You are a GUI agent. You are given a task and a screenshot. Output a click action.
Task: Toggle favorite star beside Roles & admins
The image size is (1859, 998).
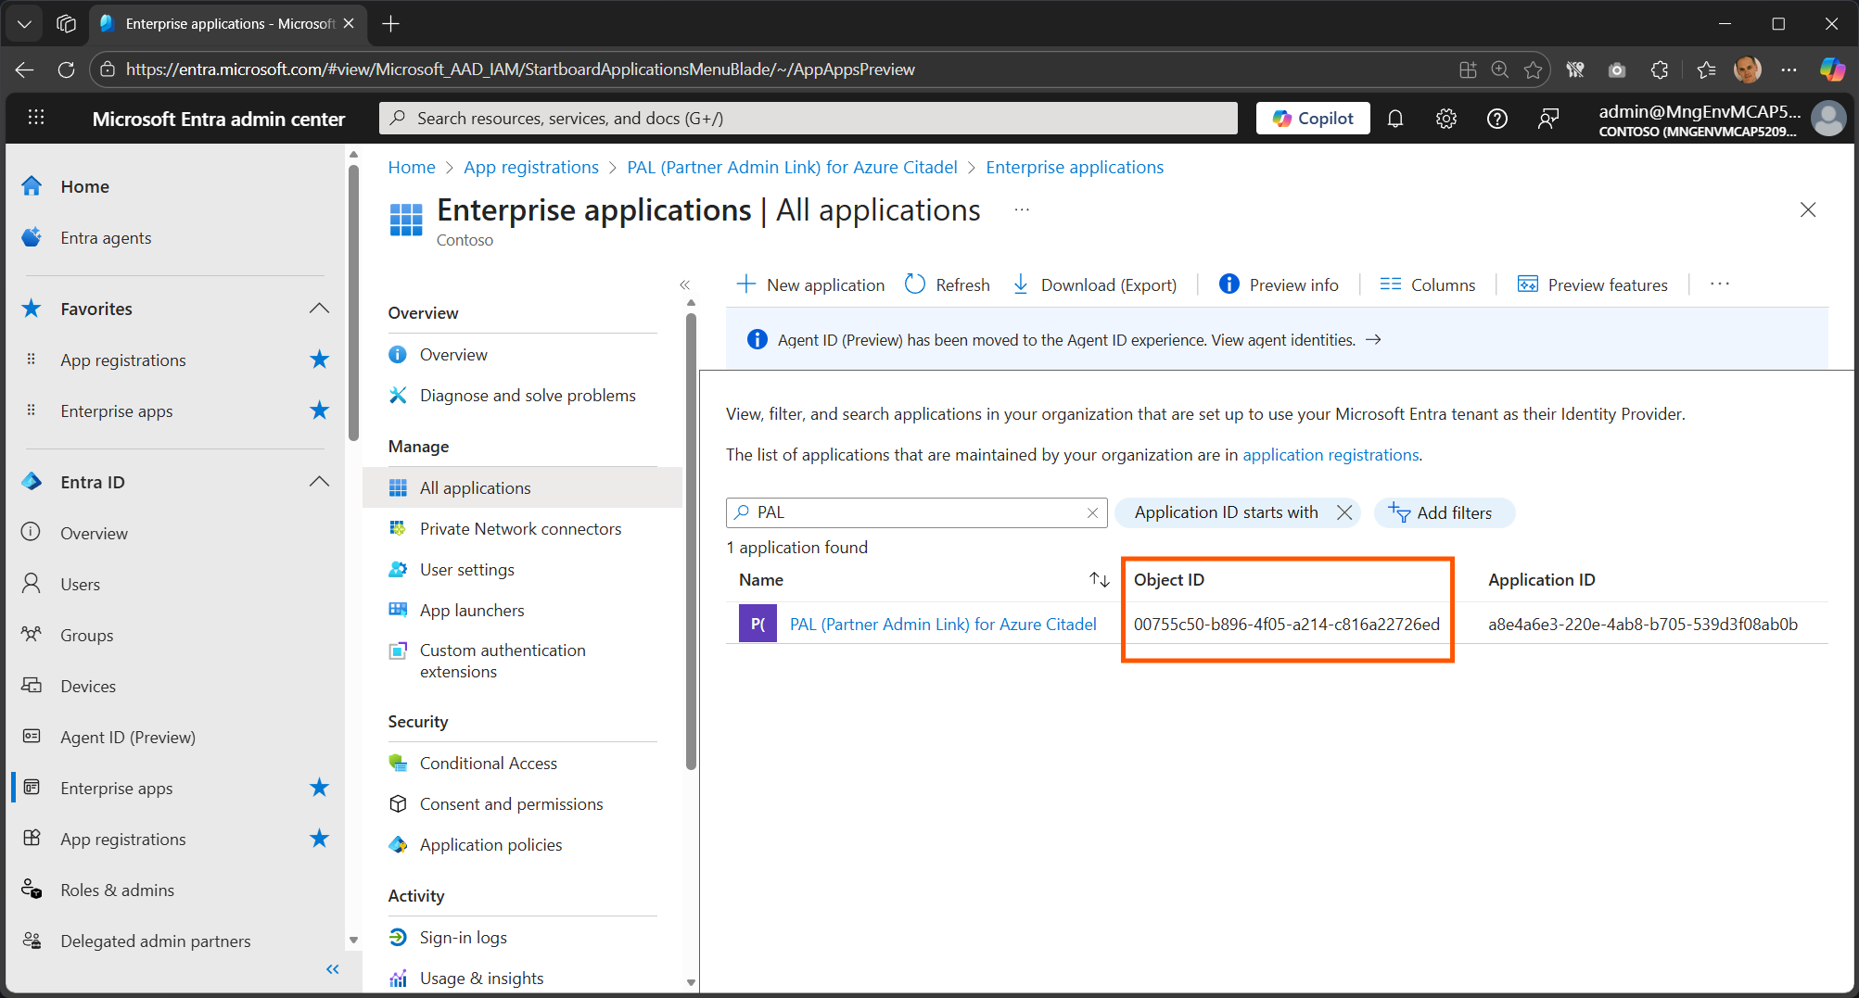click(319, 890)
